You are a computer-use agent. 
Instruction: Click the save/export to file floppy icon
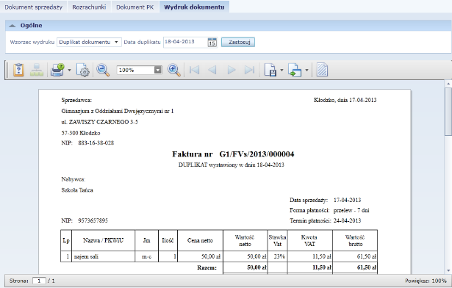pyautogui.click(x=270, y=70)
